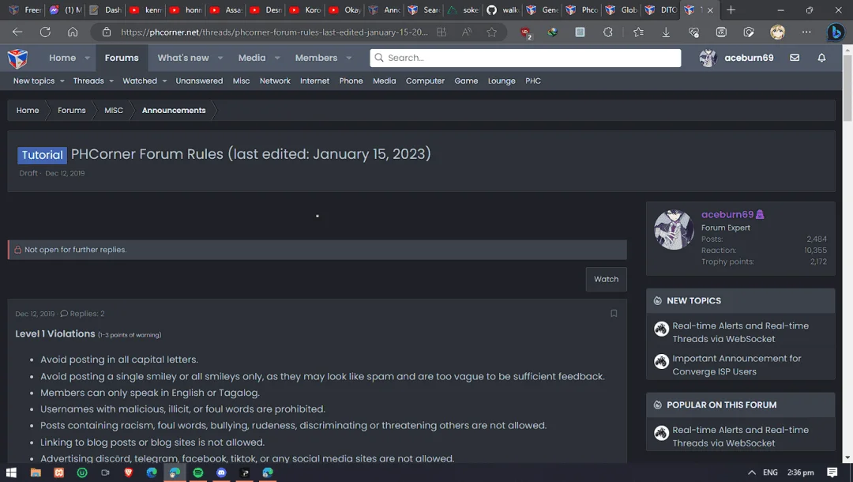
Task: Open Network in the sub navigation
Action: [275, 81]
